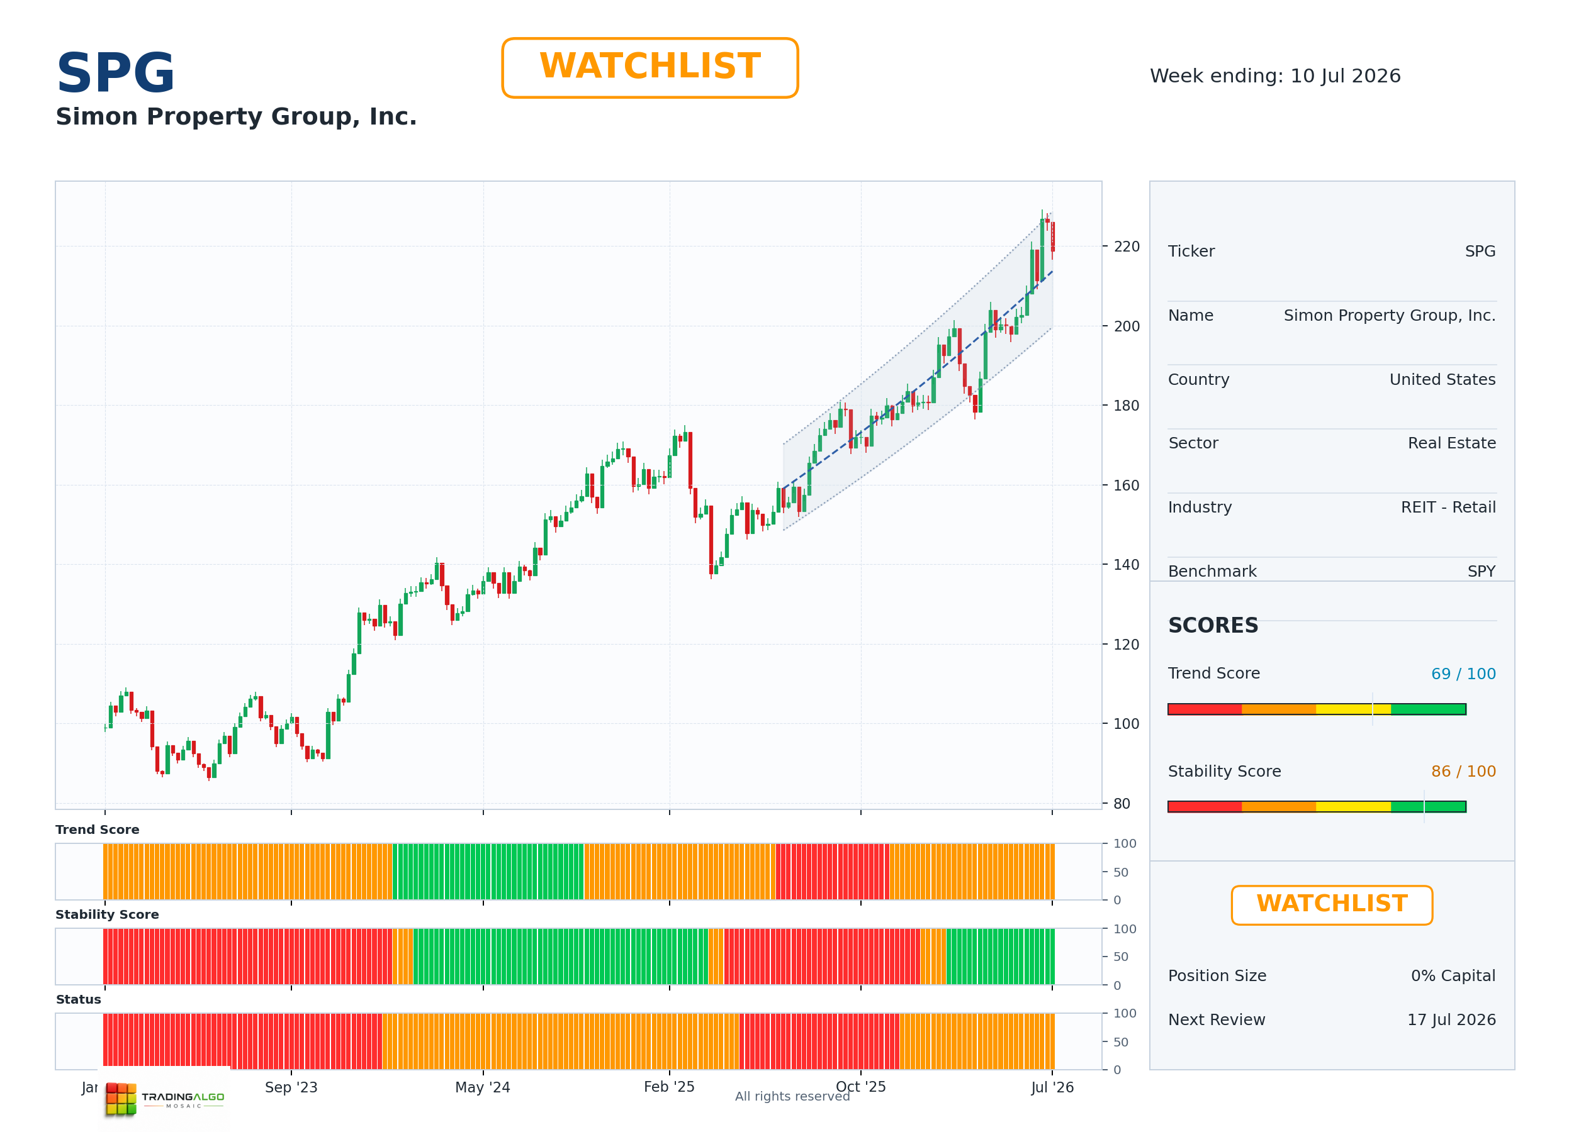This screenshot has height=1132, width=1586.
Task: Click the Oct '25 date axis label
Action: (x=860, y=1087)
